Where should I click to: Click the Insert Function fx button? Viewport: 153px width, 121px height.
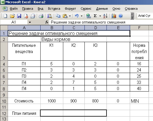(47, 22)
